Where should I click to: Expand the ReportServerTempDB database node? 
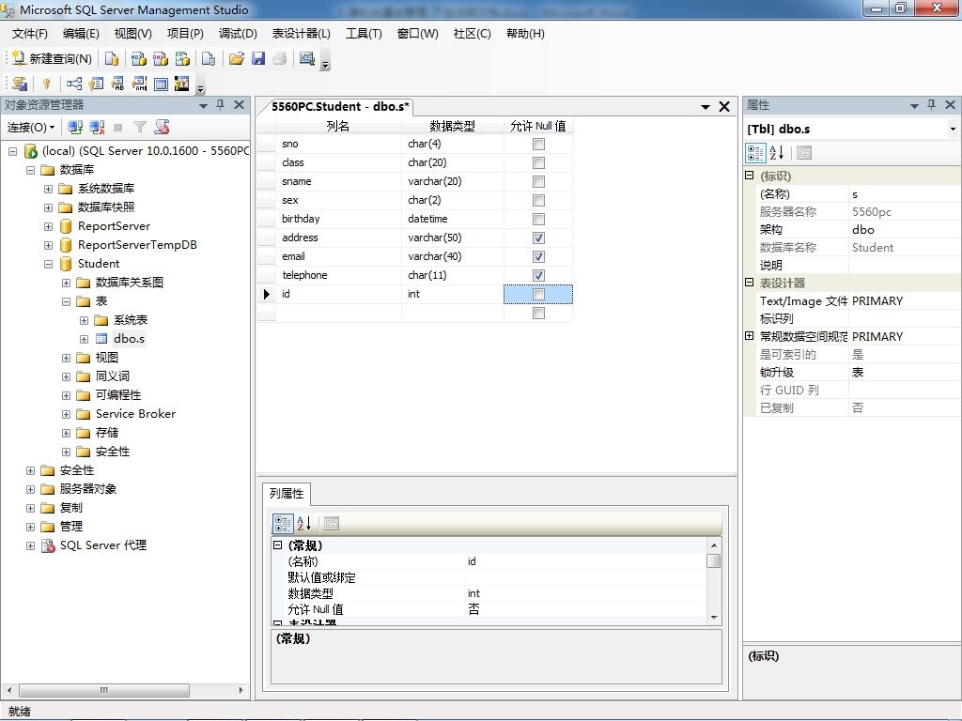[x=49, y=245]
